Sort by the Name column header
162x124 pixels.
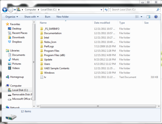point(43,23)
